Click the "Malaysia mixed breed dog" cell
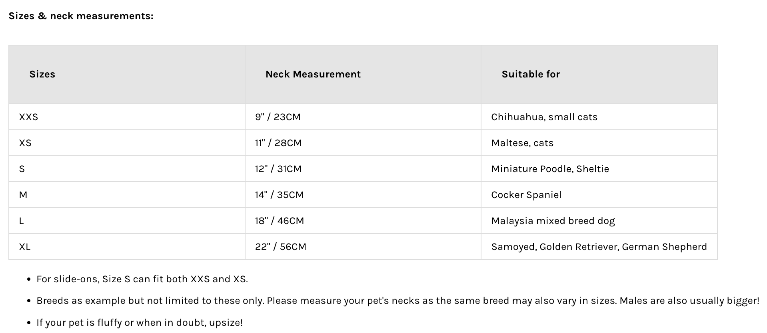 click(553, 221)
